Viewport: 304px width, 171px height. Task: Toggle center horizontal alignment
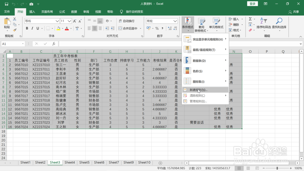pos(95,29)
